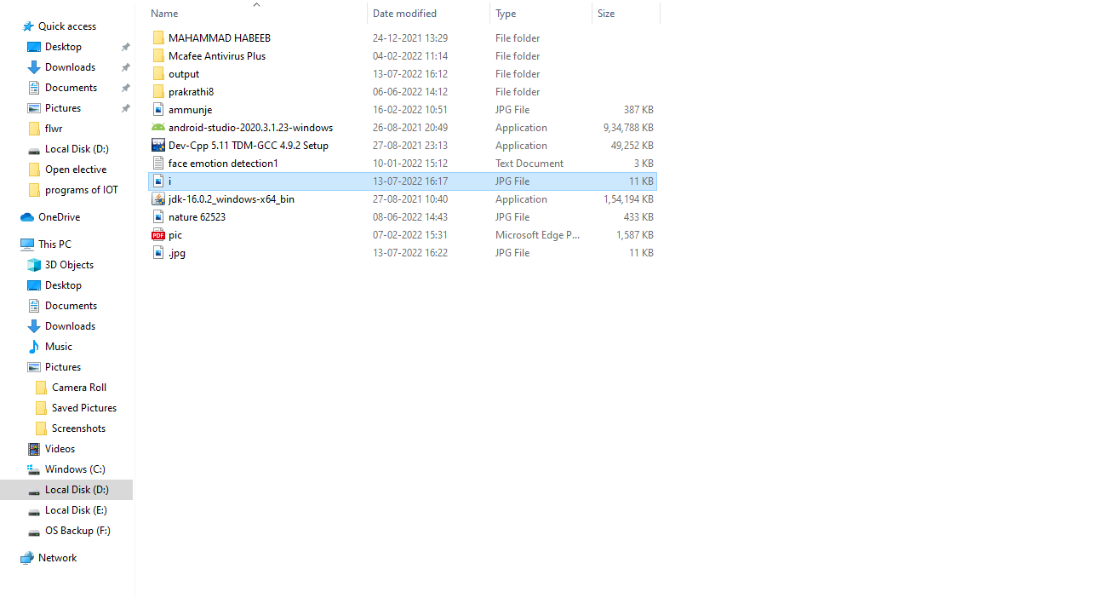Screen dimensions: 1110x598
Task: Click the Music note icon
Action: pos(34,346)
